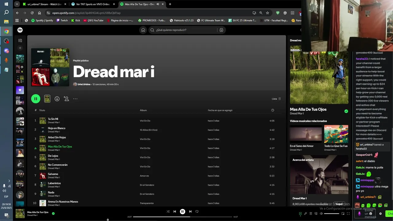Screen dimensions: 393x221
Task: Click the Seguir button for Dread Mar I
Action: tap(339, 204)
